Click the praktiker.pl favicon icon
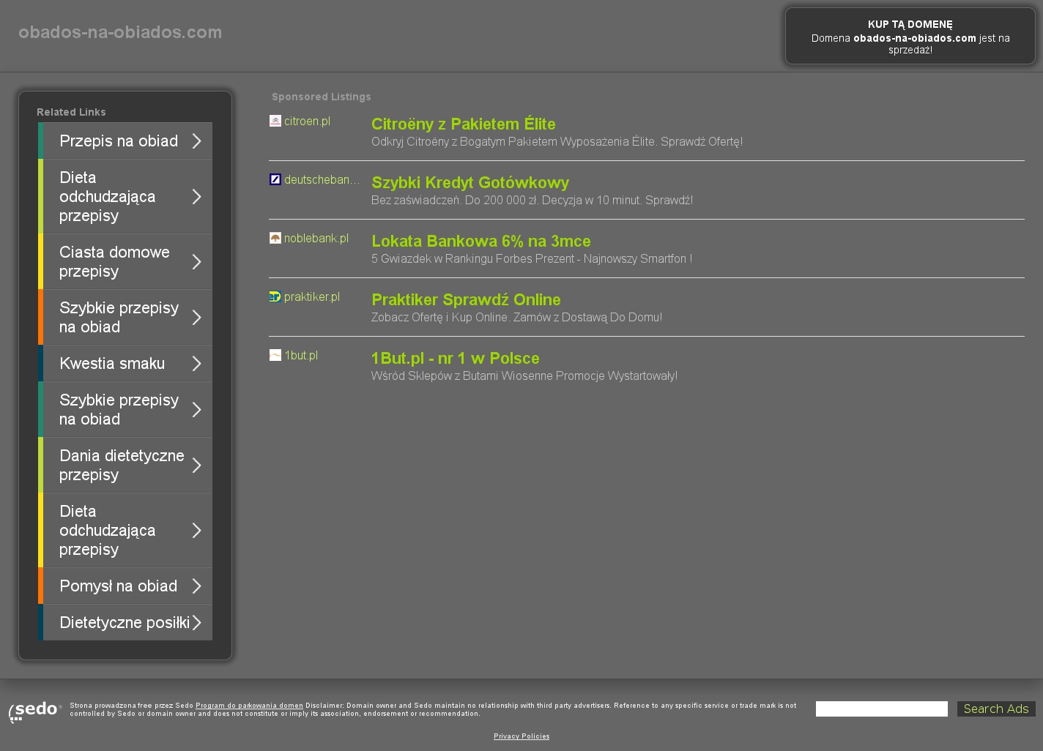The image size is (1043, 751). coord(275,296)
